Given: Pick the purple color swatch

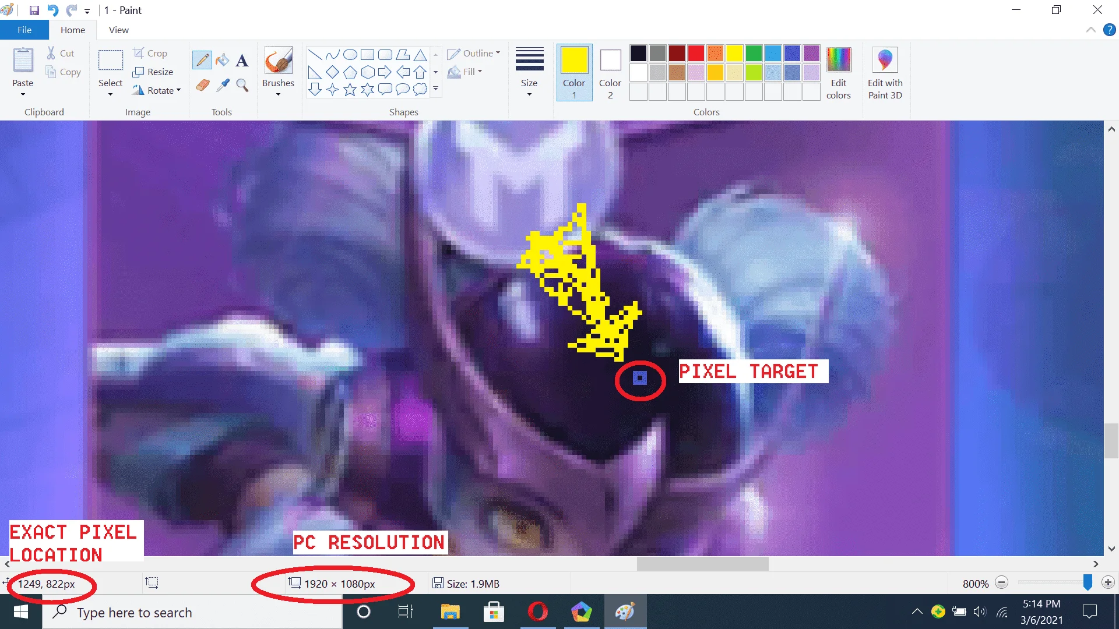Looking at the screenshot, I should [811, 54].
